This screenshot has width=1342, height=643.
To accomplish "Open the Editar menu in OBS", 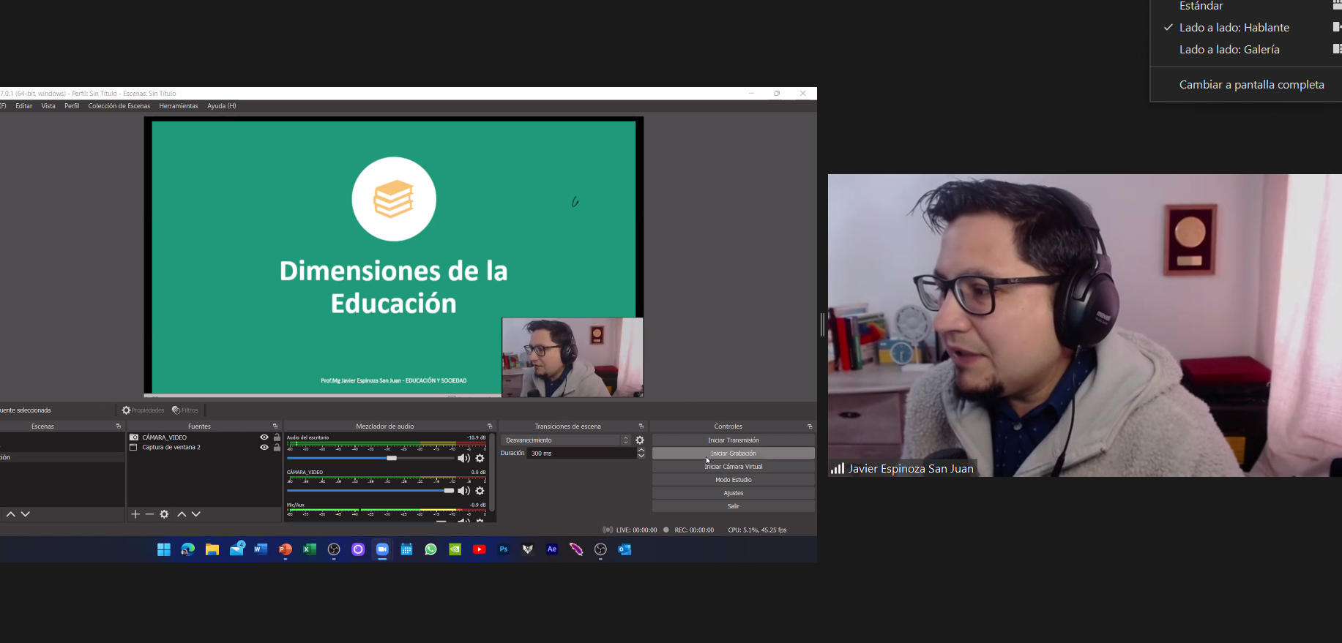I will click(24, 106).
